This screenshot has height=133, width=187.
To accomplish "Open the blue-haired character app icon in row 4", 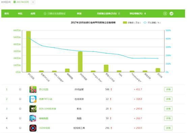I will (x=33, y=119).
